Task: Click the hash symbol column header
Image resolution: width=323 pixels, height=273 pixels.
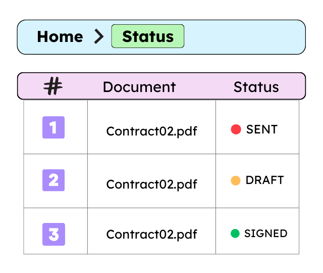Action: 53,87
